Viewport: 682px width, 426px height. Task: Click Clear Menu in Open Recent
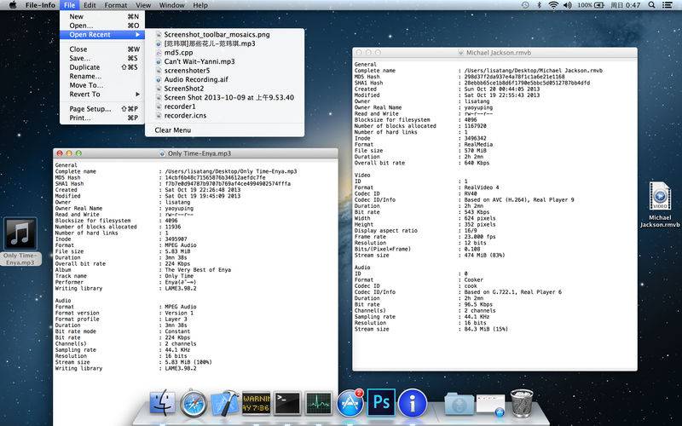(224, 130)
